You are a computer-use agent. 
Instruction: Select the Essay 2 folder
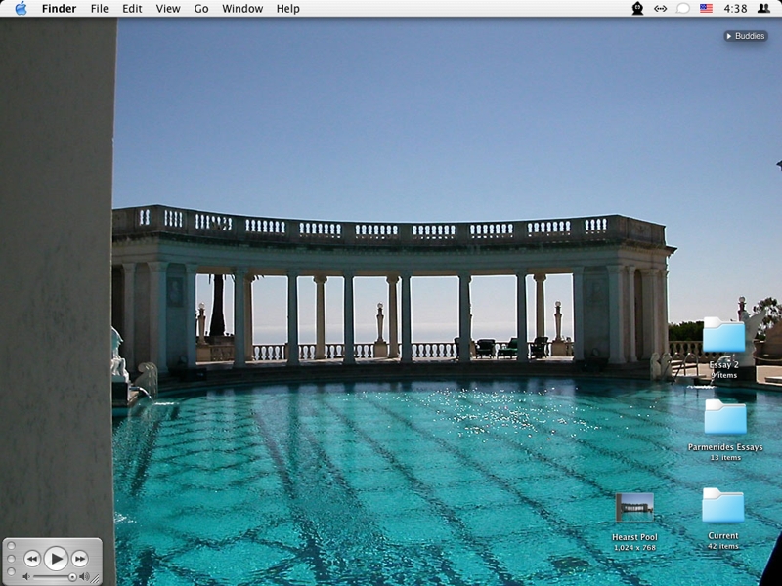pos(723,336)
